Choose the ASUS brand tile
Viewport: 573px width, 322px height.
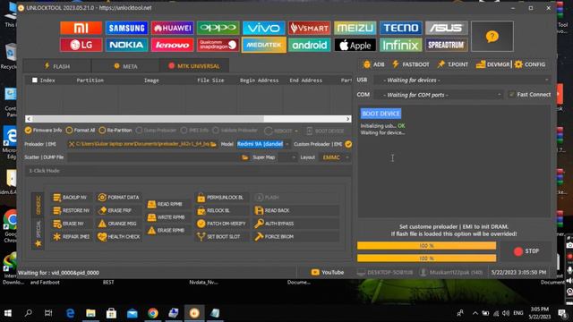[x=446, y=28]
